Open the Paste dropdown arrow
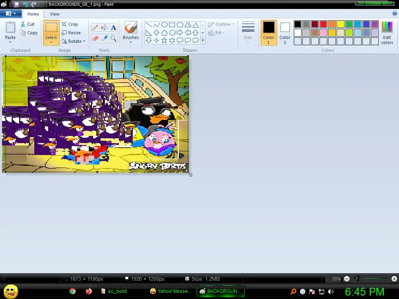The height and width of the screenshot is (299, 399). 11,42
